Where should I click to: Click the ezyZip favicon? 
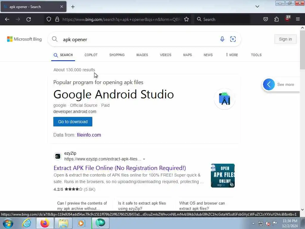click(x=58, y=156)
